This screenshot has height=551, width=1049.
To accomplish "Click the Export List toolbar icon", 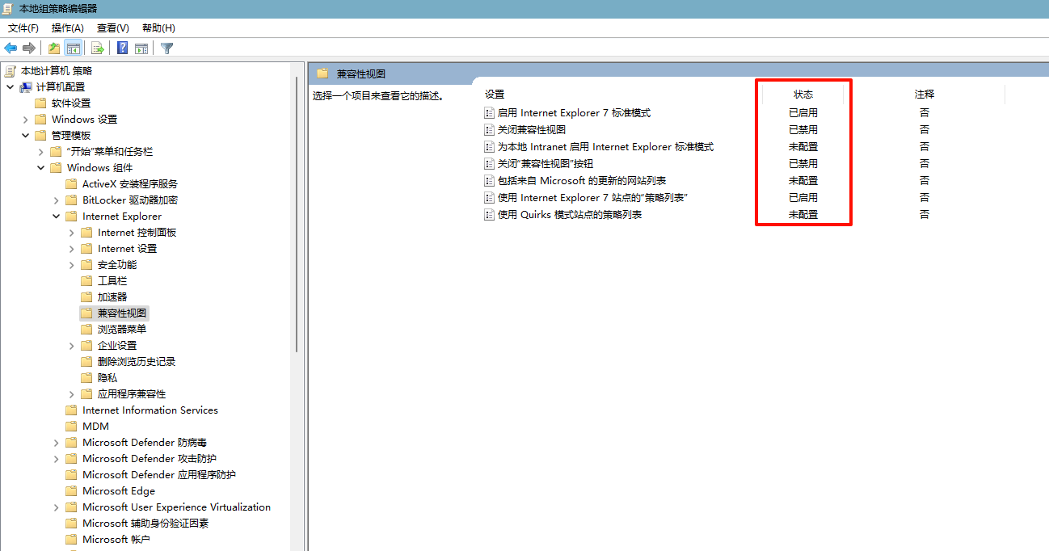I will tap(98, 48).
